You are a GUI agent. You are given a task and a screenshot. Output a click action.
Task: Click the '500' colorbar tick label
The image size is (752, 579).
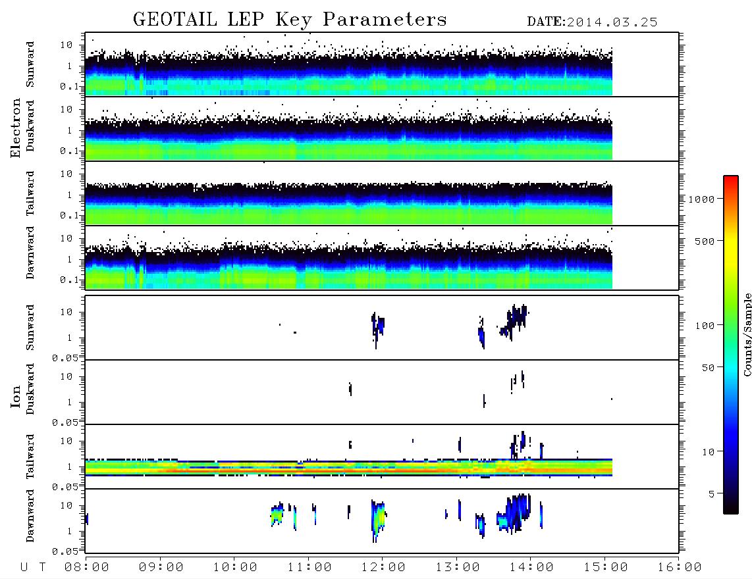705,241
